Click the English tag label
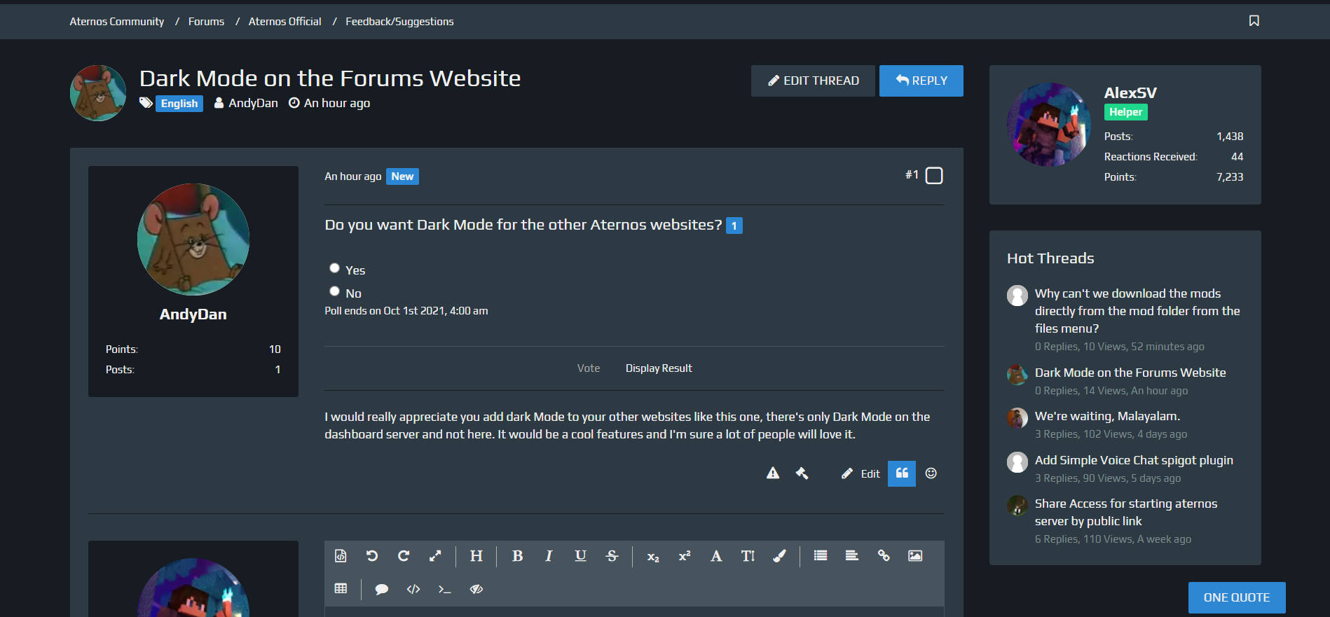 click(179, 104)
